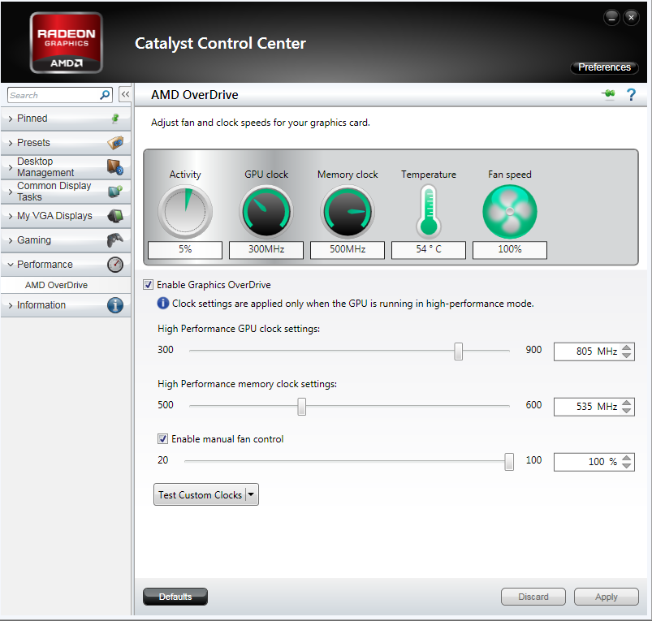
Task: Click the Apply button
Action: pyautogui.click(x=606, y=597)
